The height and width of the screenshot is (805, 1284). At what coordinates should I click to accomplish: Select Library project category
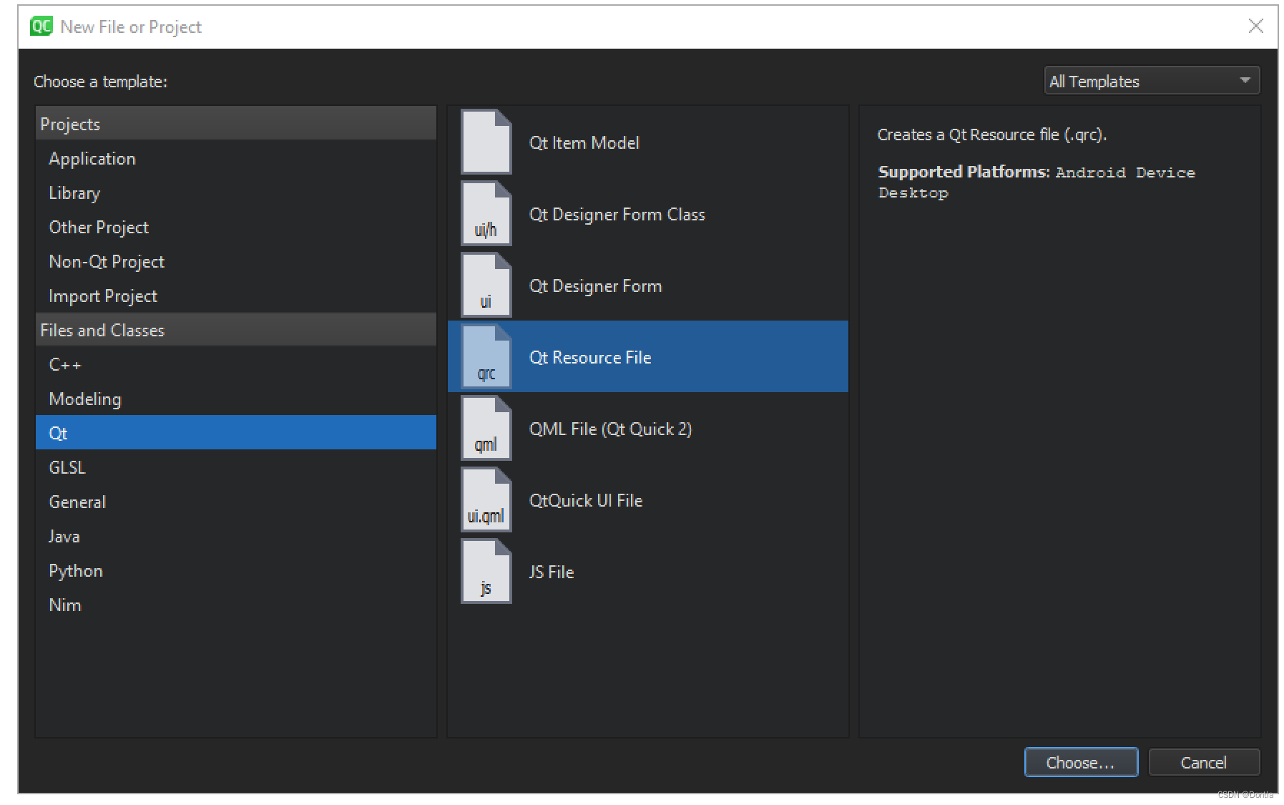point(235,193)
